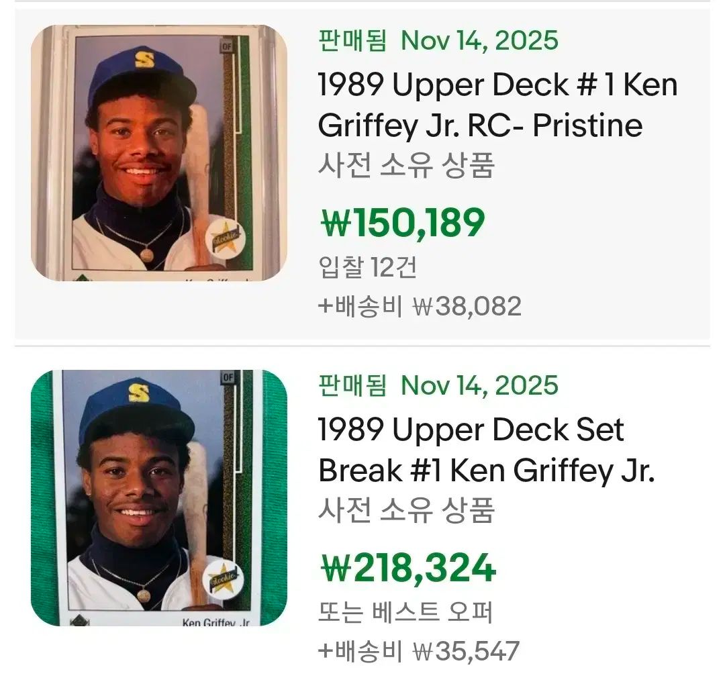Select the '또는 베스트 오퍼' best offer text
The image size is (725, 686).
tap(405, 612)
